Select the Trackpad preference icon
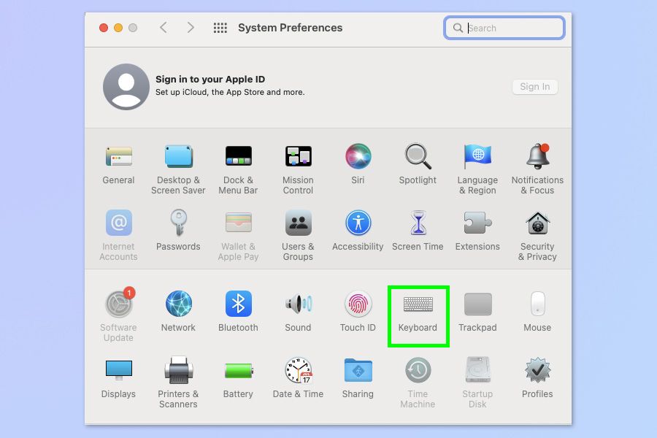The image size is (657, 438). point(477,304)
